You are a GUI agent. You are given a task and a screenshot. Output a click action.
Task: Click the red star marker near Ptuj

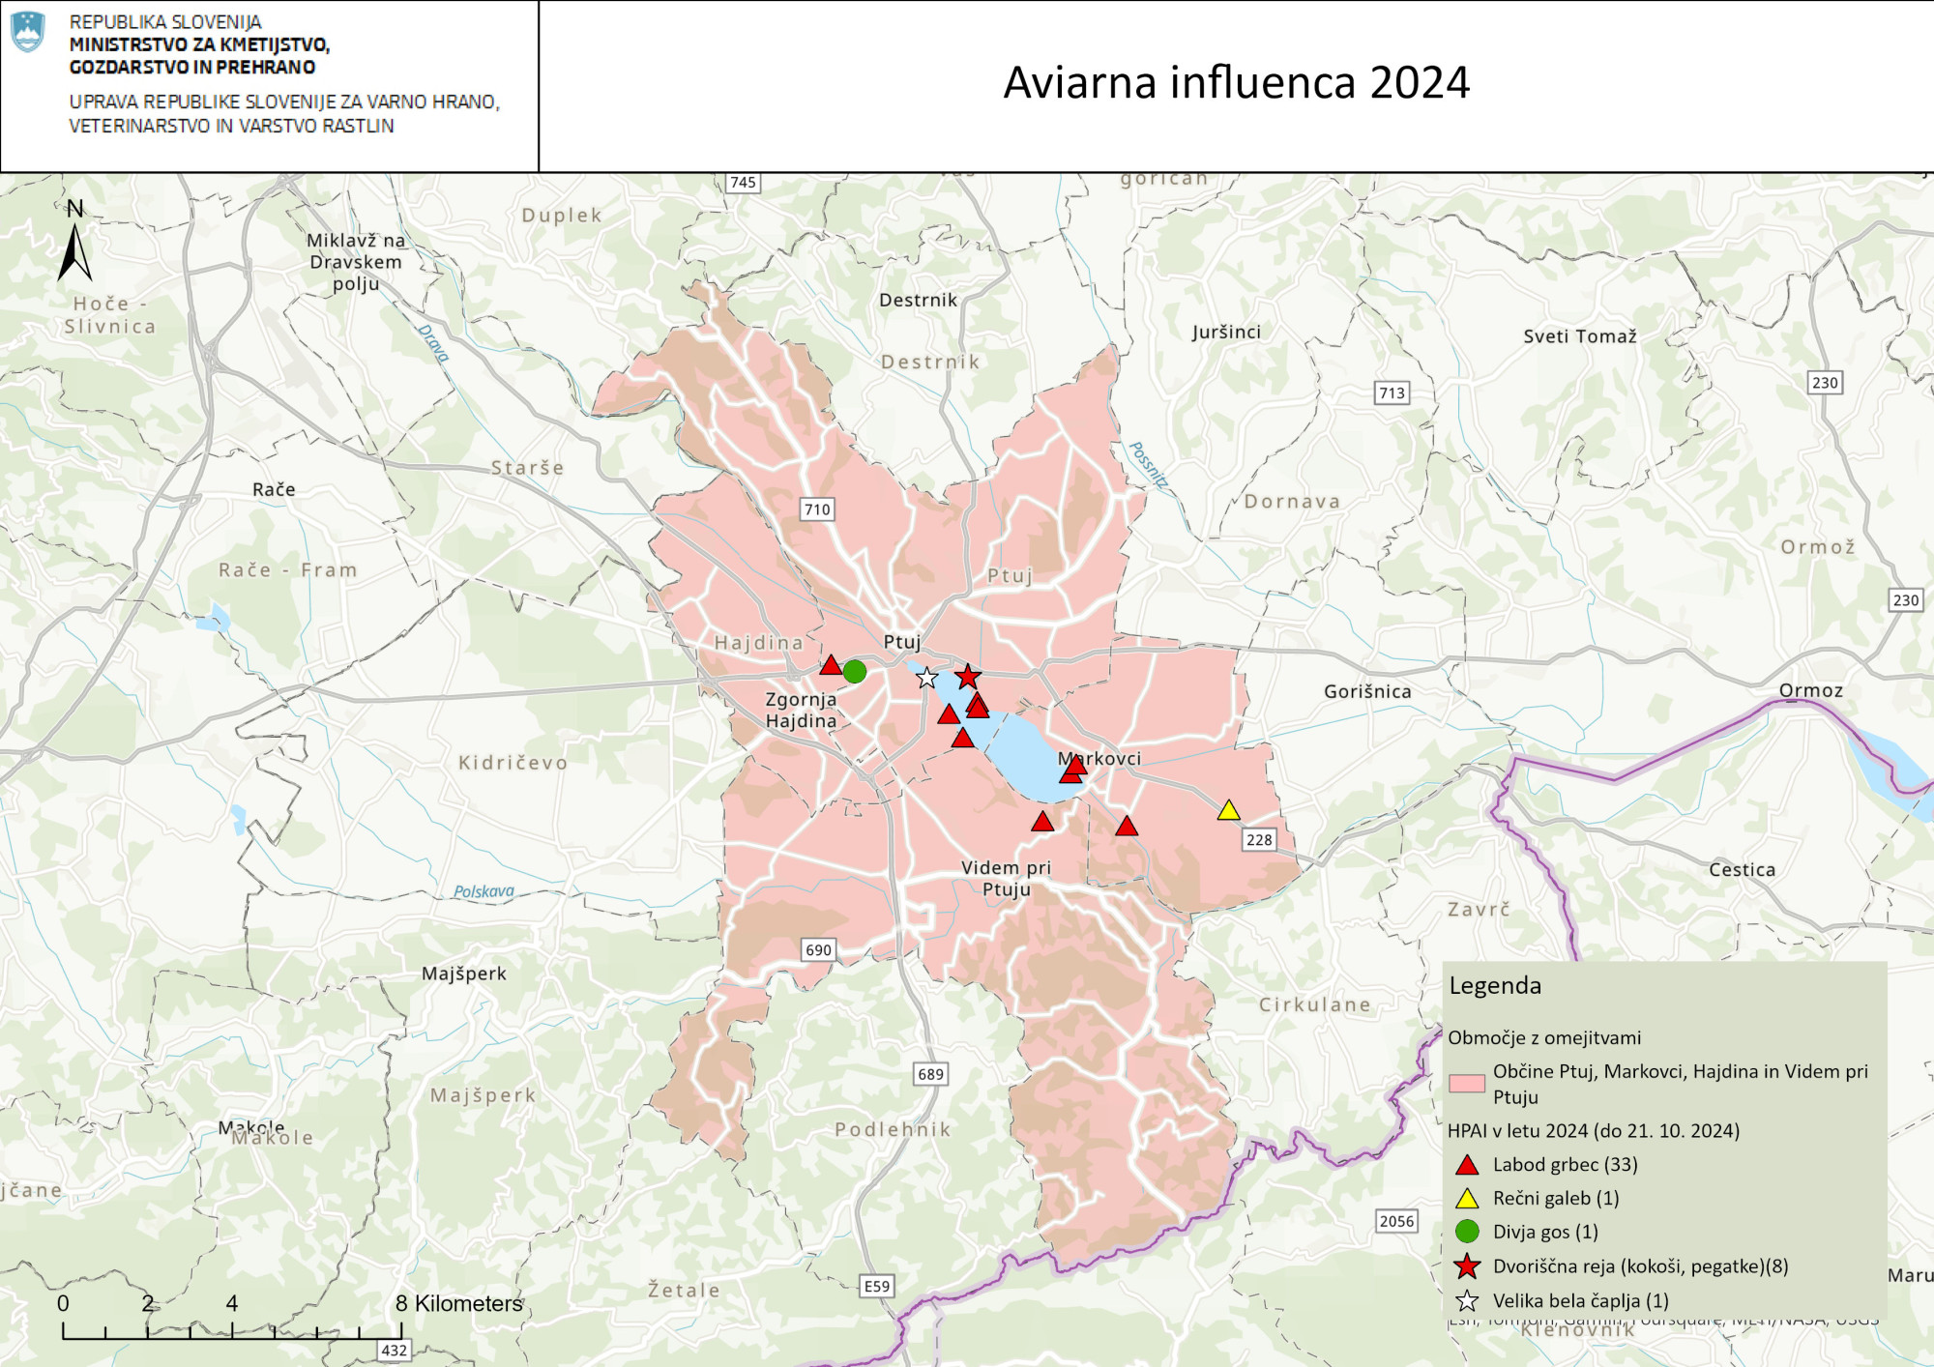967,677
